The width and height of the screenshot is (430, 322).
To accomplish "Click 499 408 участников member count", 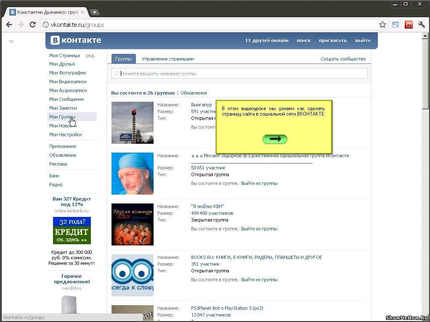I will coord(212,213).
